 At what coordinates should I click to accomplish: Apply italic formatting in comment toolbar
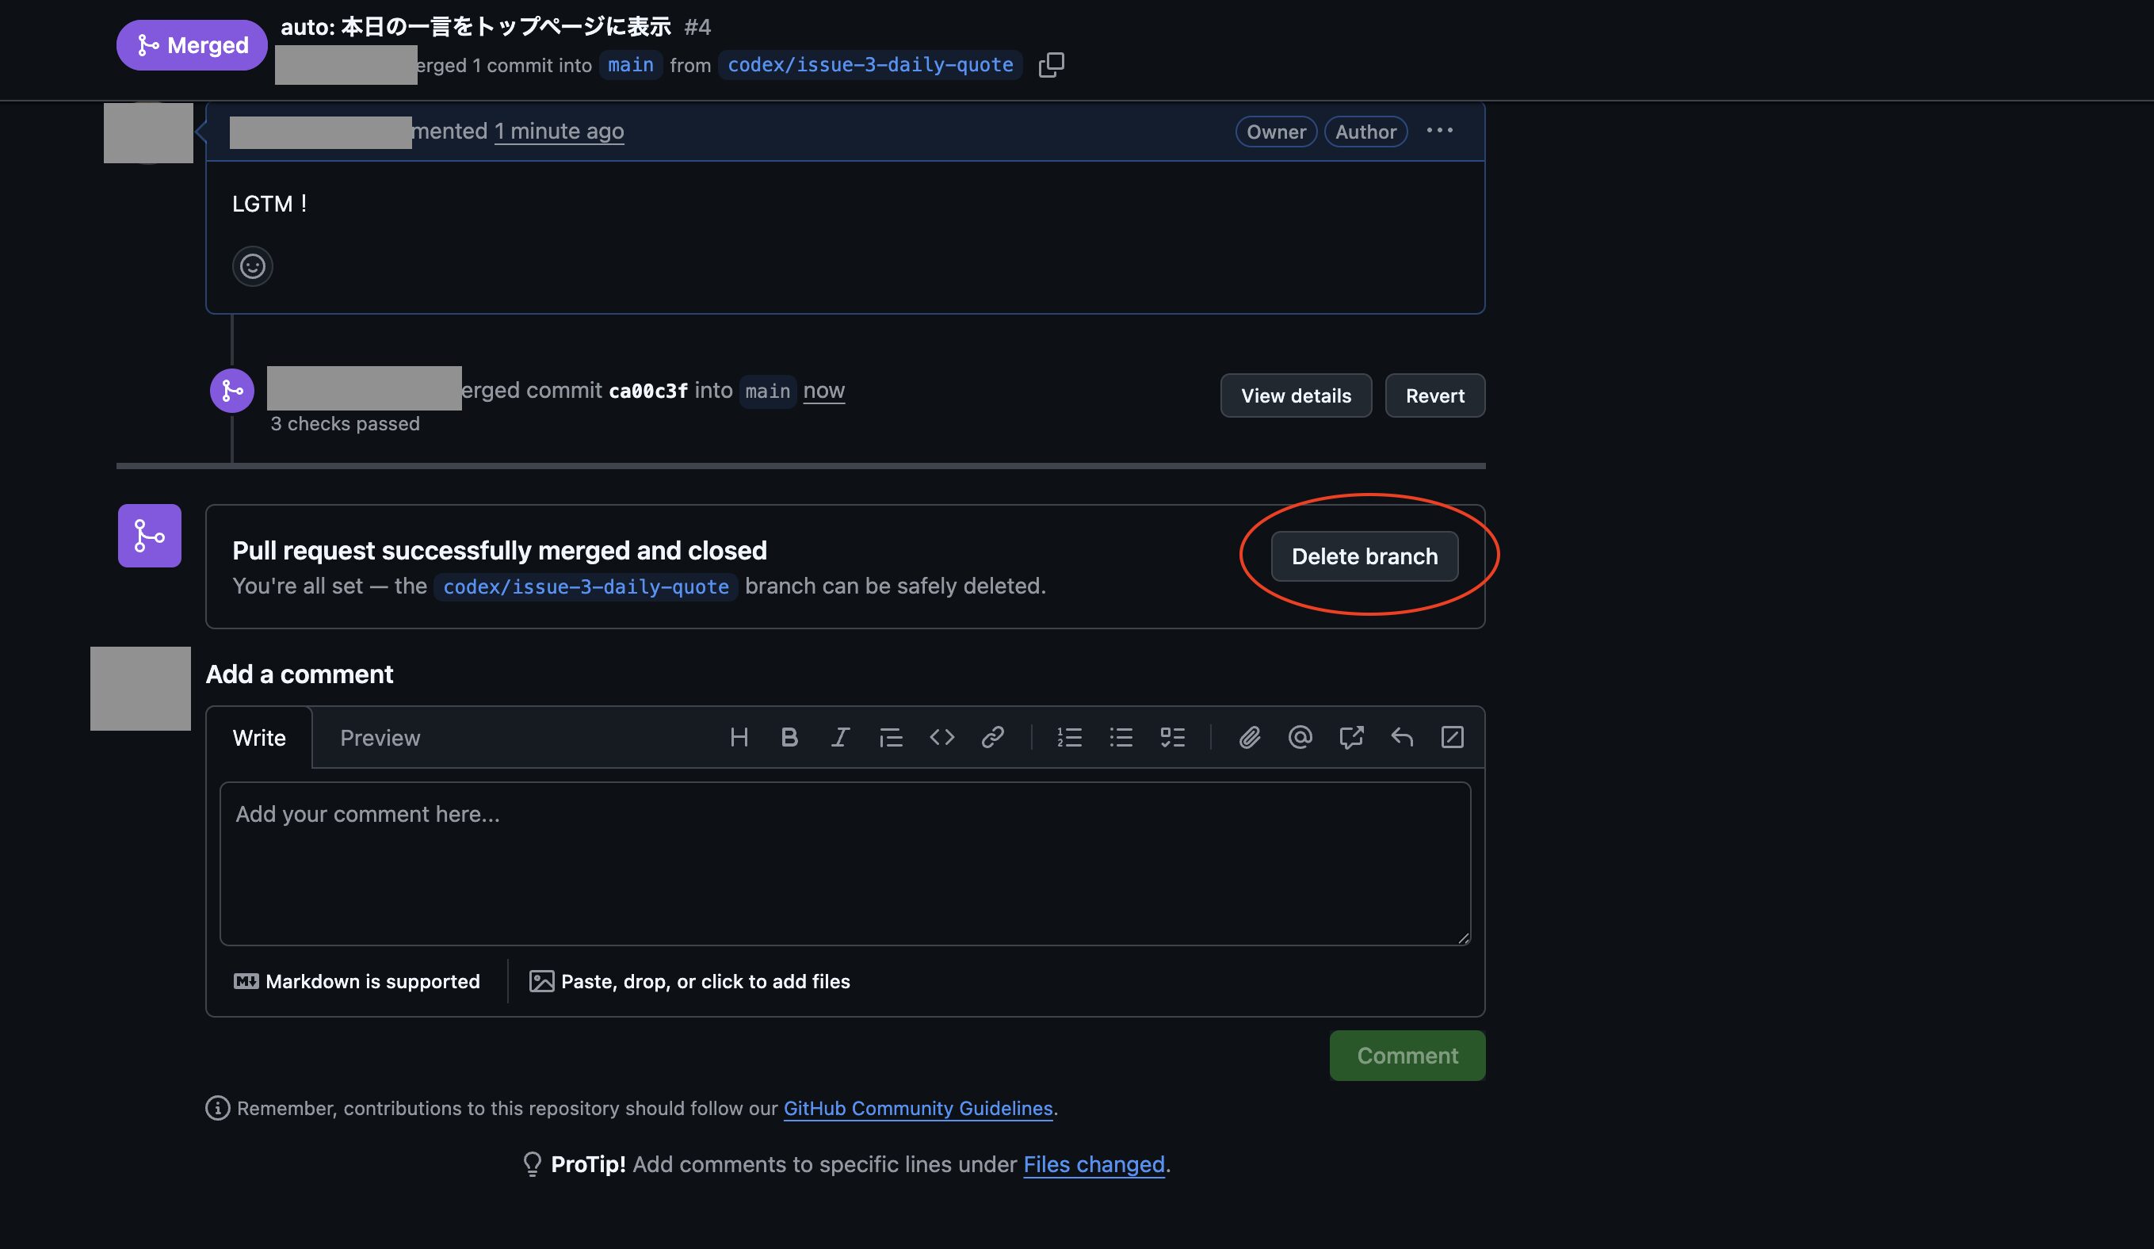(839, 737)
